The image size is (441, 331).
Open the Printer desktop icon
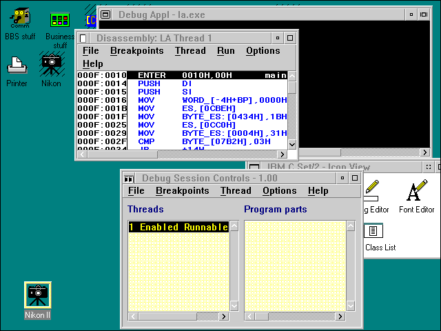tap(17, 67)
